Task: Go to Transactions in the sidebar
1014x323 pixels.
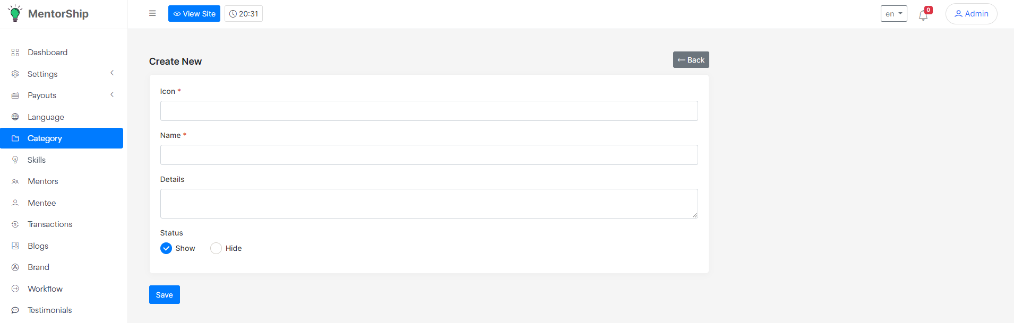Action: 50,224
